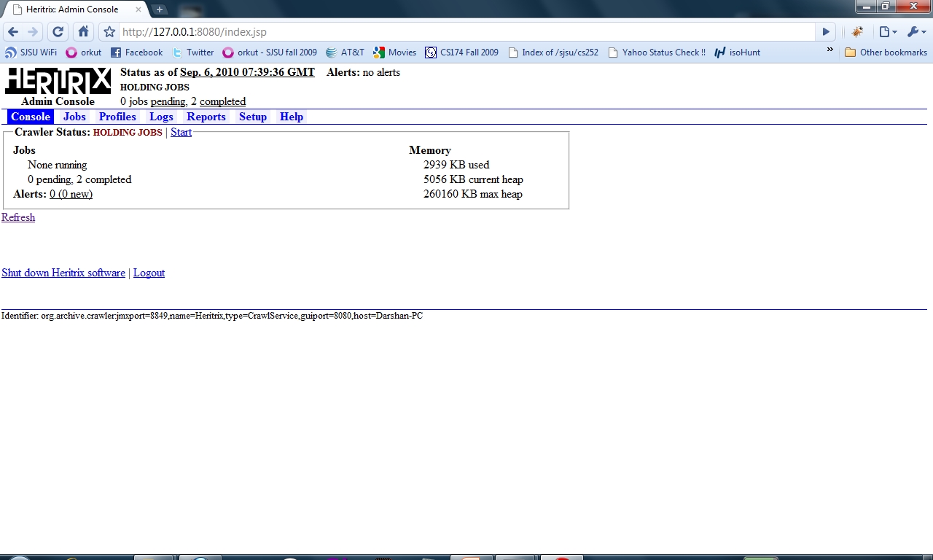This screenshot has height=560, width=933.
Task: Open the AT&T bookmark
Action: tap(345, 52)
